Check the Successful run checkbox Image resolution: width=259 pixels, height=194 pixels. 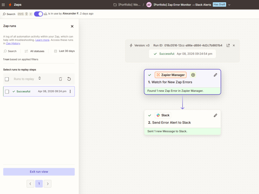point(7,92)
